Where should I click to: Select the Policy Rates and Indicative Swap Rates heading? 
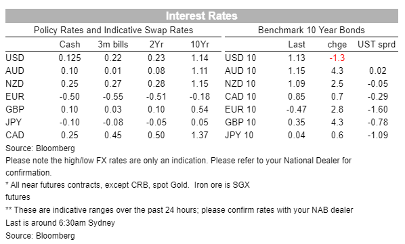(x=113, y=30)
